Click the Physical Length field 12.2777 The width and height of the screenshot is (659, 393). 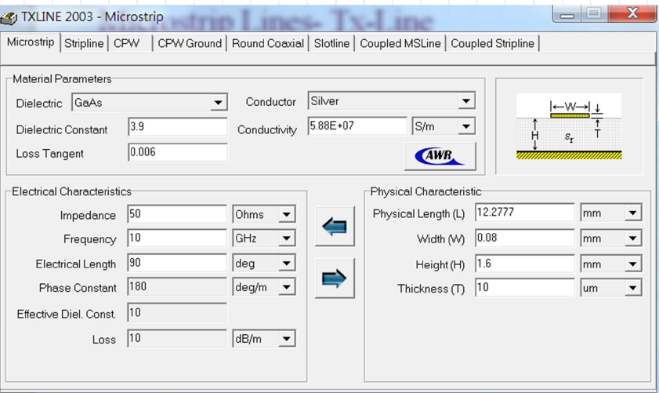(x=525, y=213)
